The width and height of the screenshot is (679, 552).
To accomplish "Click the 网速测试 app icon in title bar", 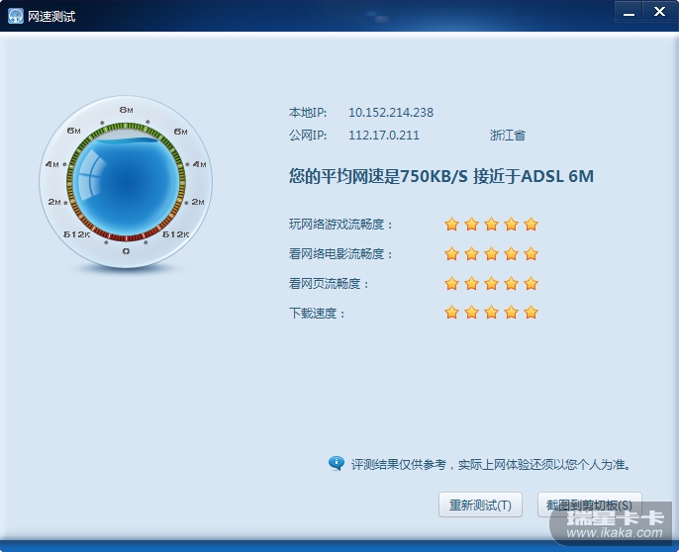I will 16,16.
